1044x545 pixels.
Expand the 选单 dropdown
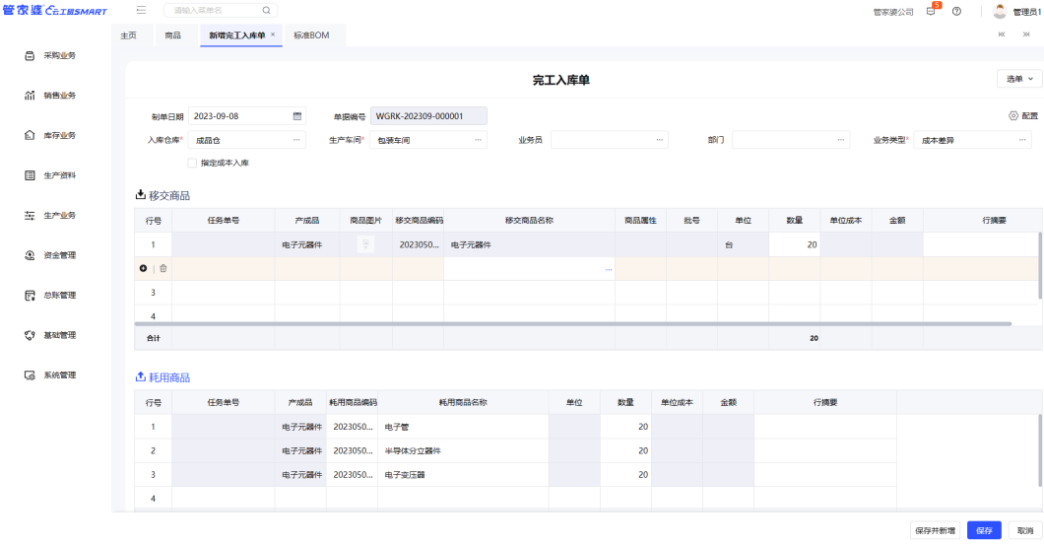point(1018,79)
